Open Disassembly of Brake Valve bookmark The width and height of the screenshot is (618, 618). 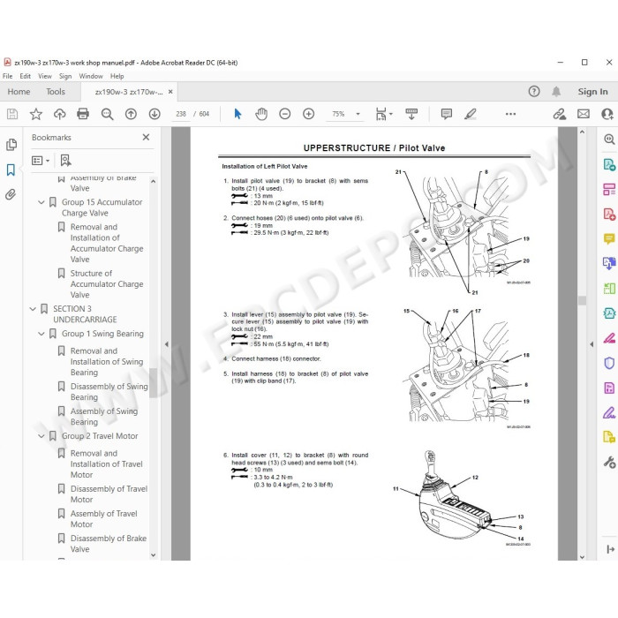[109, 544]
